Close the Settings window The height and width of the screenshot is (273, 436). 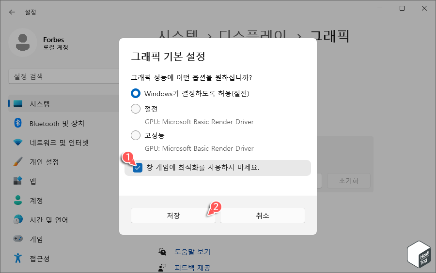click(x=424, y=8)
